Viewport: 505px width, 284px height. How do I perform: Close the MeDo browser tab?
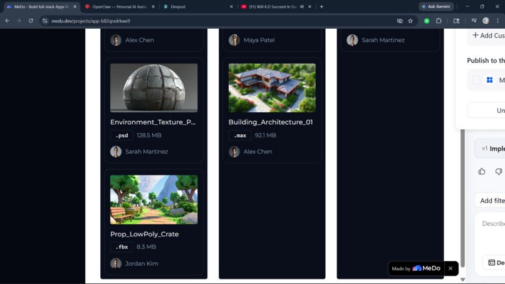pos(75,6)
